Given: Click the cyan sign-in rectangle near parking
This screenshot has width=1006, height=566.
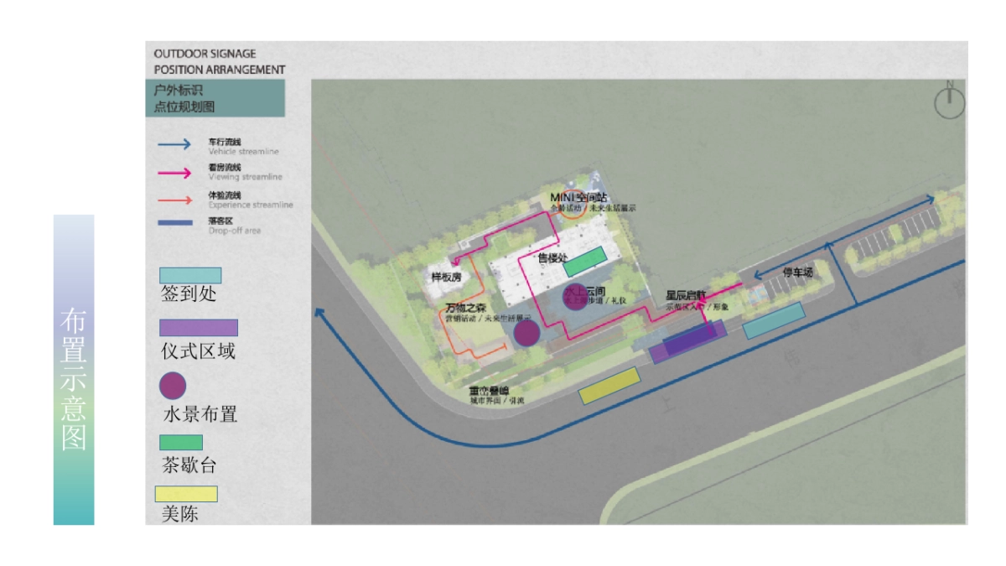Looking at the screenshot, I should tap(774, 321).
